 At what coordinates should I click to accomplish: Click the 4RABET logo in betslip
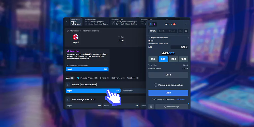168,53
